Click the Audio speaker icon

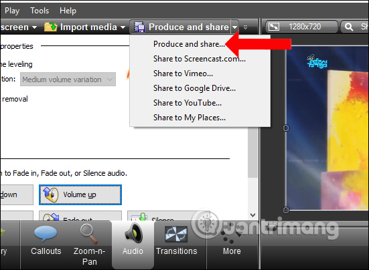coord(134,233)
